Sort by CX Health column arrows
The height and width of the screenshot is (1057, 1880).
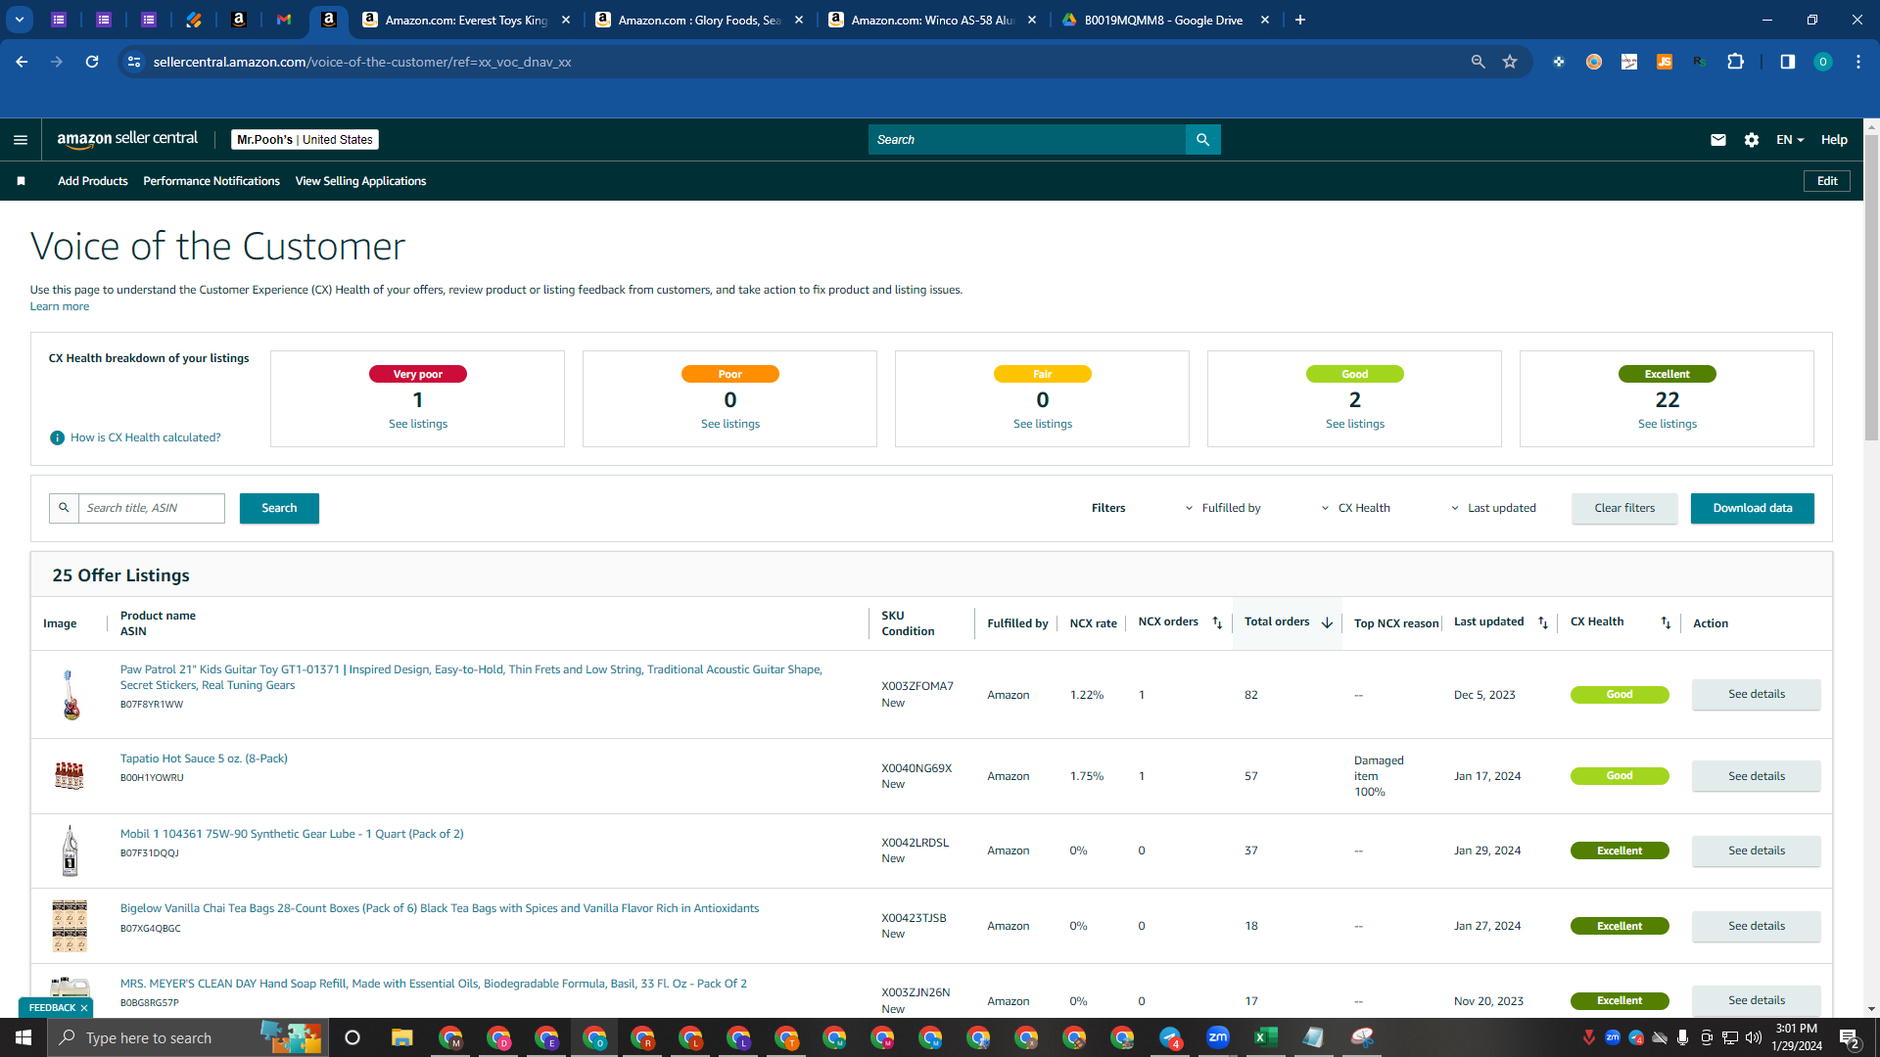coord(1666,622)
